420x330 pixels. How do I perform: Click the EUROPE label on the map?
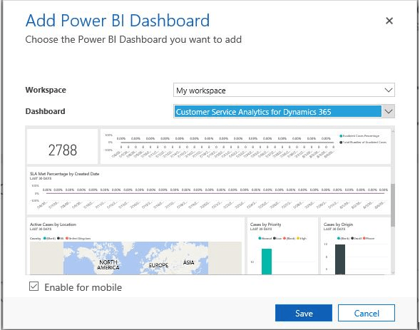coord(158,265)
